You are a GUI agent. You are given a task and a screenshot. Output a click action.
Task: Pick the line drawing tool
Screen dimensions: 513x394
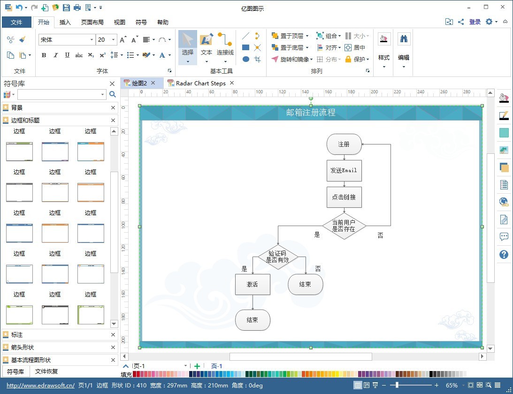pos(245,36)
